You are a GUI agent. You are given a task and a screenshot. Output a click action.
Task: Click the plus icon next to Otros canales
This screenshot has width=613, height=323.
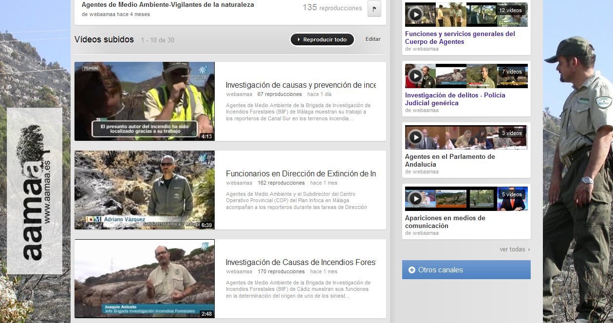point(412,270)
